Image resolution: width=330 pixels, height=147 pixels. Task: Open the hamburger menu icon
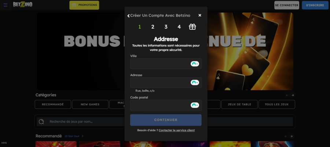[5, 5]
